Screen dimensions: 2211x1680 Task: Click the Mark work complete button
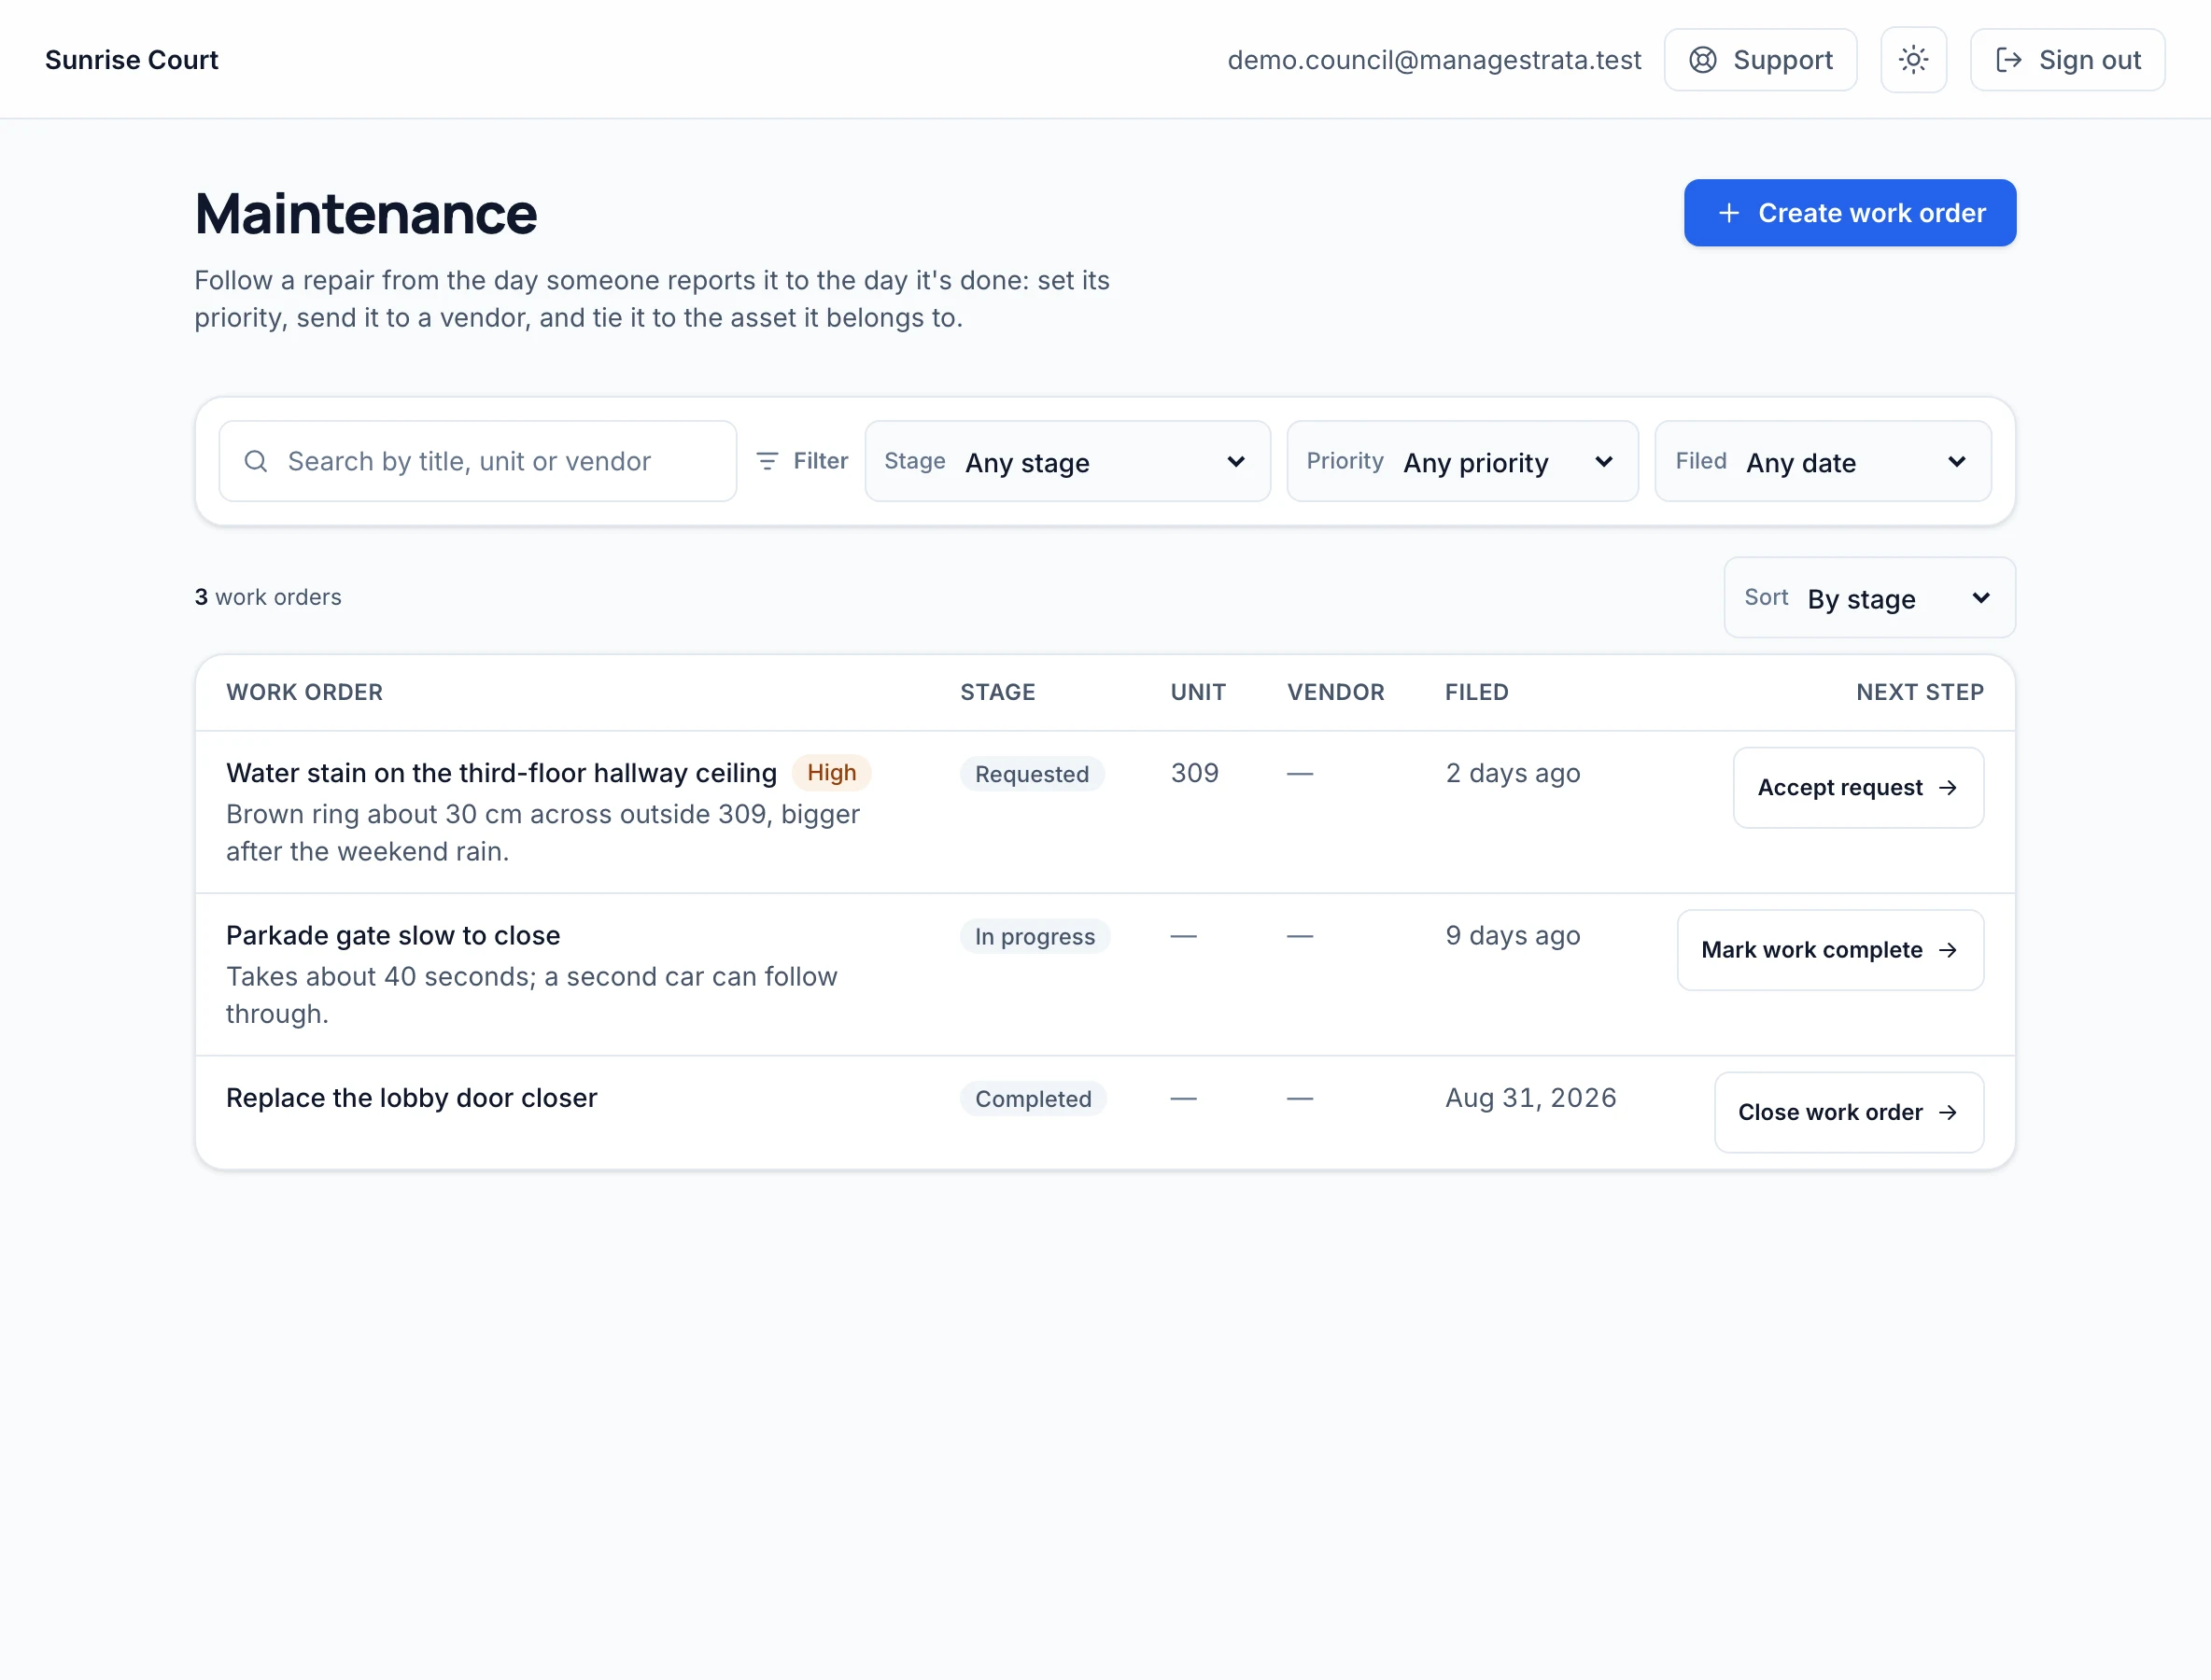click(1830, 950)
